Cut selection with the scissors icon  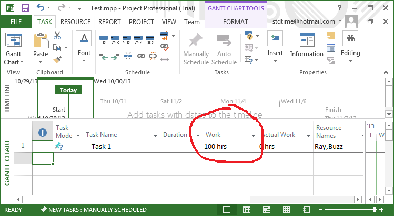pyautogui.click(x=57, y=35)
